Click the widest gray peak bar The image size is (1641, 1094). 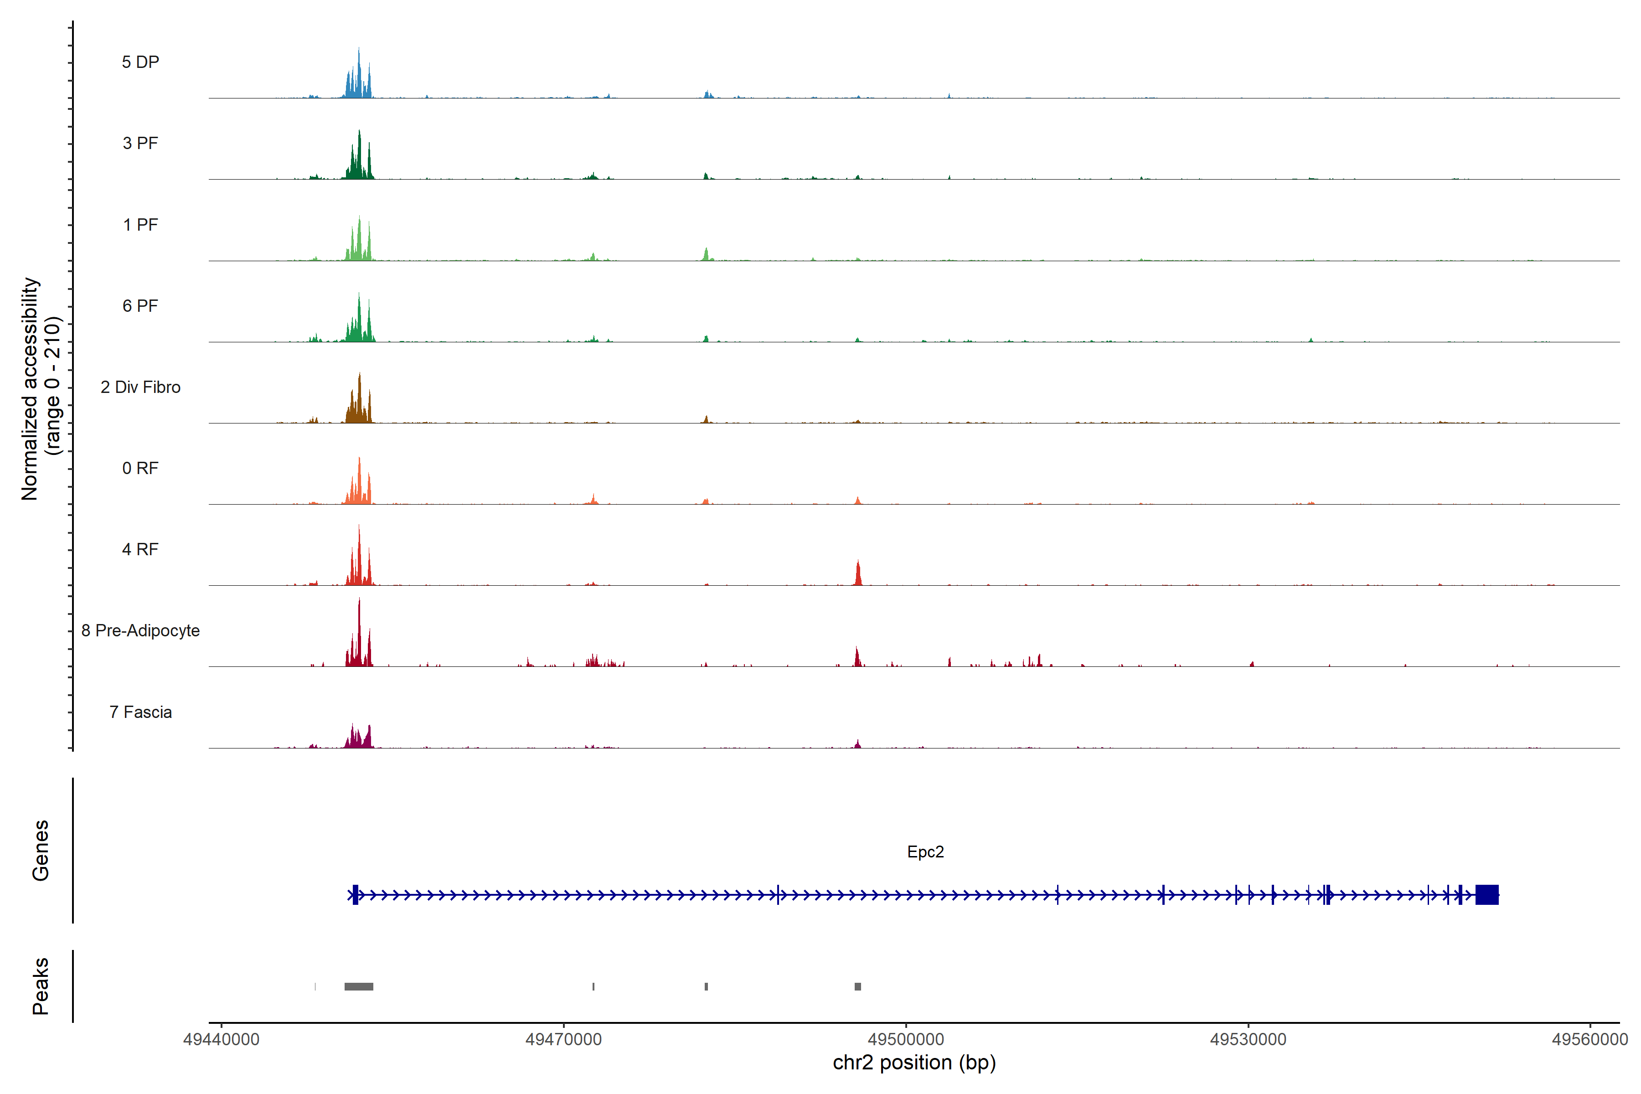359,986
